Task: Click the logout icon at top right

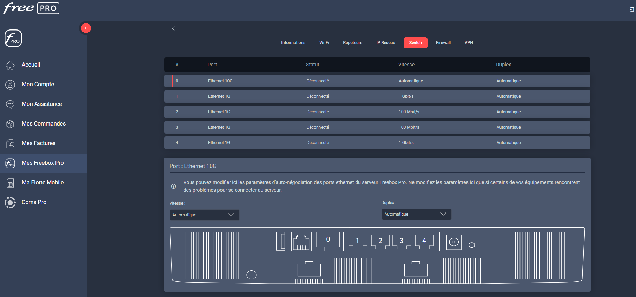Action: tap(632, 9)
